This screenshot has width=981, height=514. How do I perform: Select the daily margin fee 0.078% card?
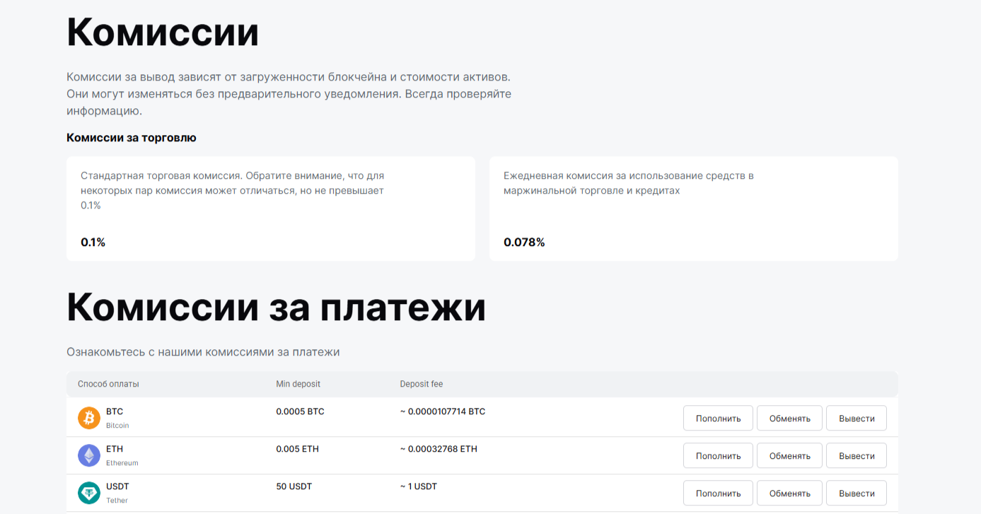pos(693,209)
